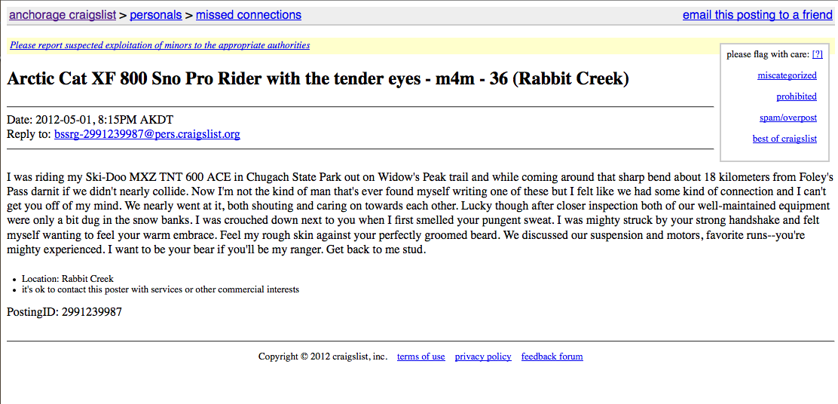Open the terms of use footer link

click(x=421, y=357)
